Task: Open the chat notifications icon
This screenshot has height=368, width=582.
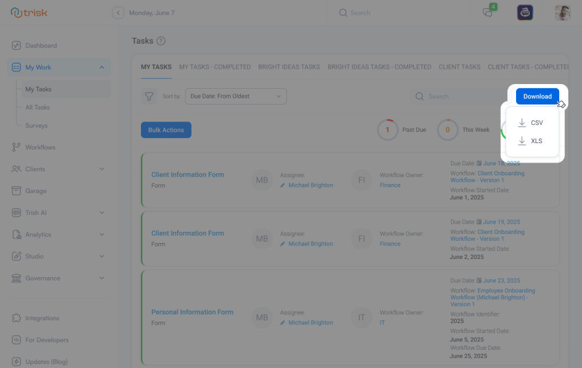Action: point(488,12)
